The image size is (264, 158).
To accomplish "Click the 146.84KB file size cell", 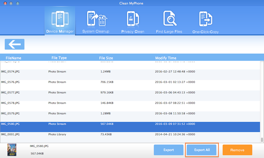I will tap(107, 103).
